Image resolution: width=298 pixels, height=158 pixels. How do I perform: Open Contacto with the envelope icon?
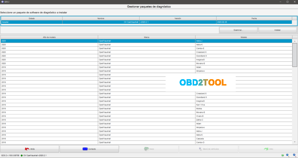point(89,149)
